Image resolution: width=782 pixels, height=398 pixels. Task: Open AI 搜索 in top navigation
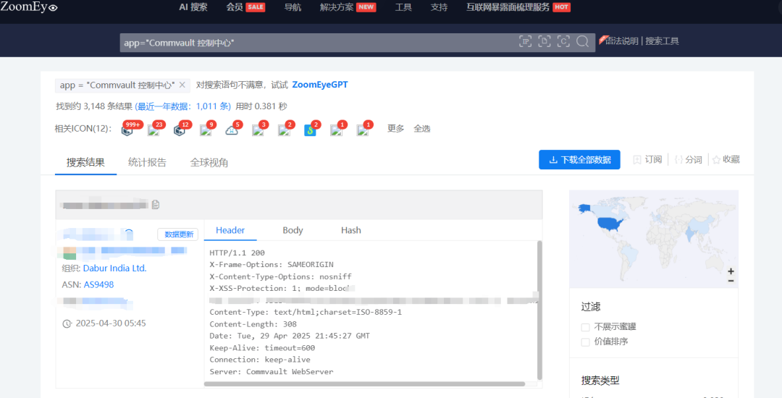(193, 7)
